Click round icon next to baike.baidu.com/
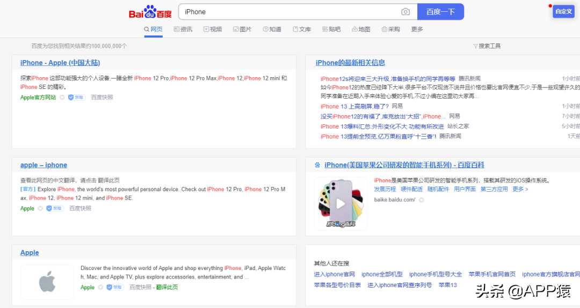Viewport: 580px width, 308px height. coord(421,200)
